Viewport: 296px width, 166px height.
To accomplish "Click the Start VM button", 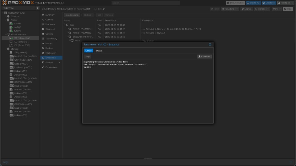I will click(215, 9).
